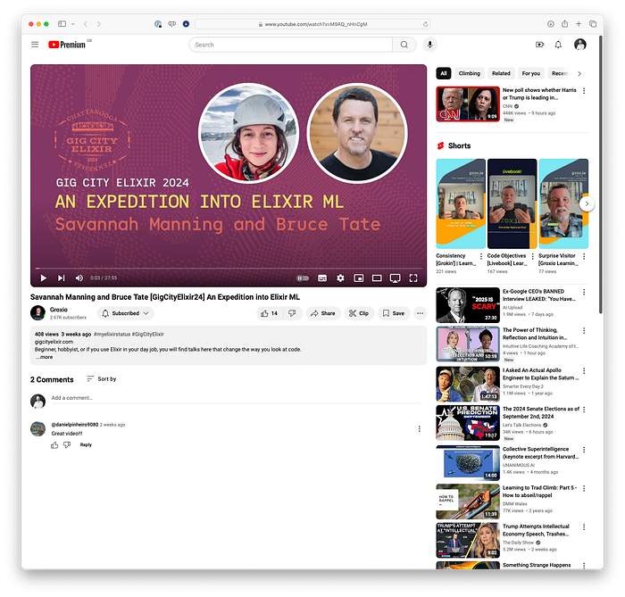
Task: Open the Collective Superintelligence video title
Action: pyautogui.click(x=540, y=452)
